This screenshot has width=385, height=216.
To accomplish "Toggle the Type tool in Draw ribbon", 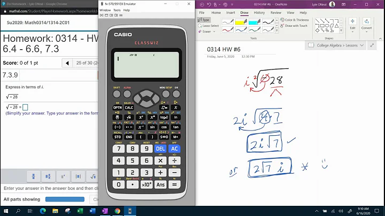I will (x=204, y=20).
